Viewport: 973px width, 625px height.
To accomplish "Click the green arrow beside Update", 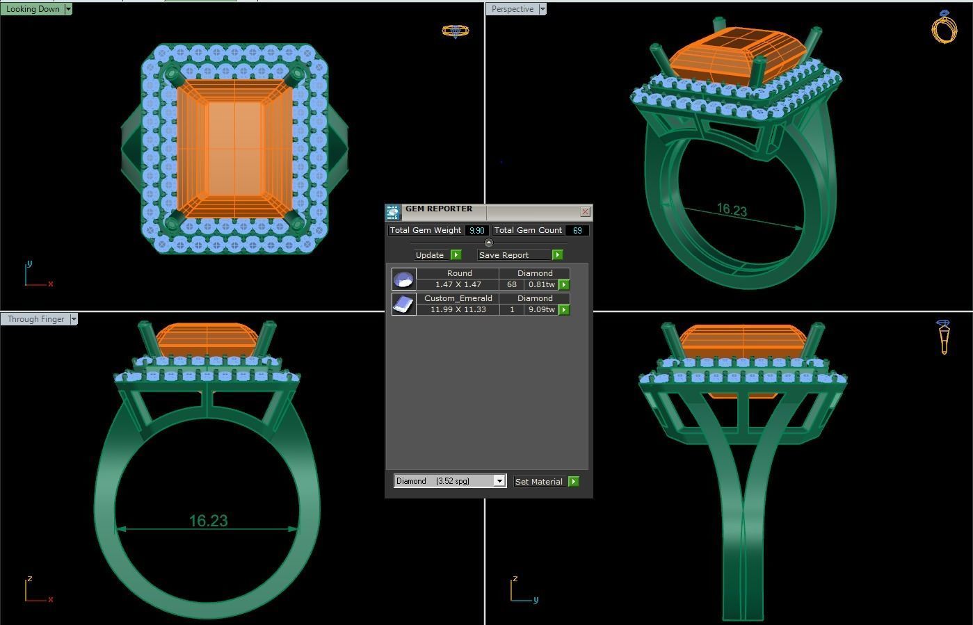I will (456, 255).
